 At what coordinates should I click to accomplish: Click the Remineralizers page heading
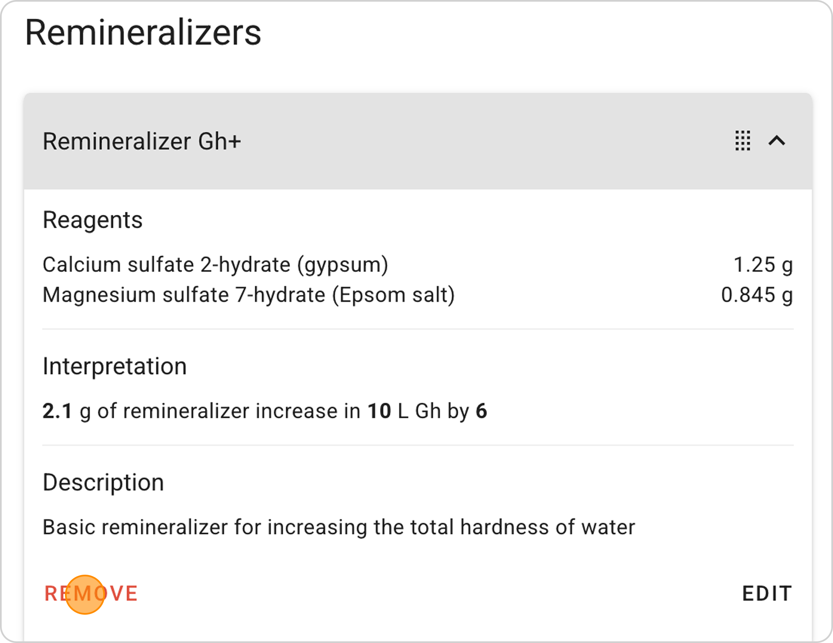pos(143,32)
